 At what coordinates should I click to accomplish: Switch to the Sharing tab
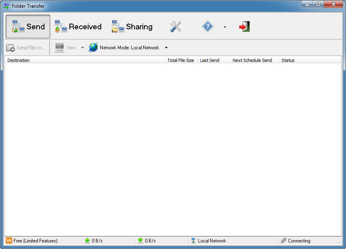[x=132, y=26]
